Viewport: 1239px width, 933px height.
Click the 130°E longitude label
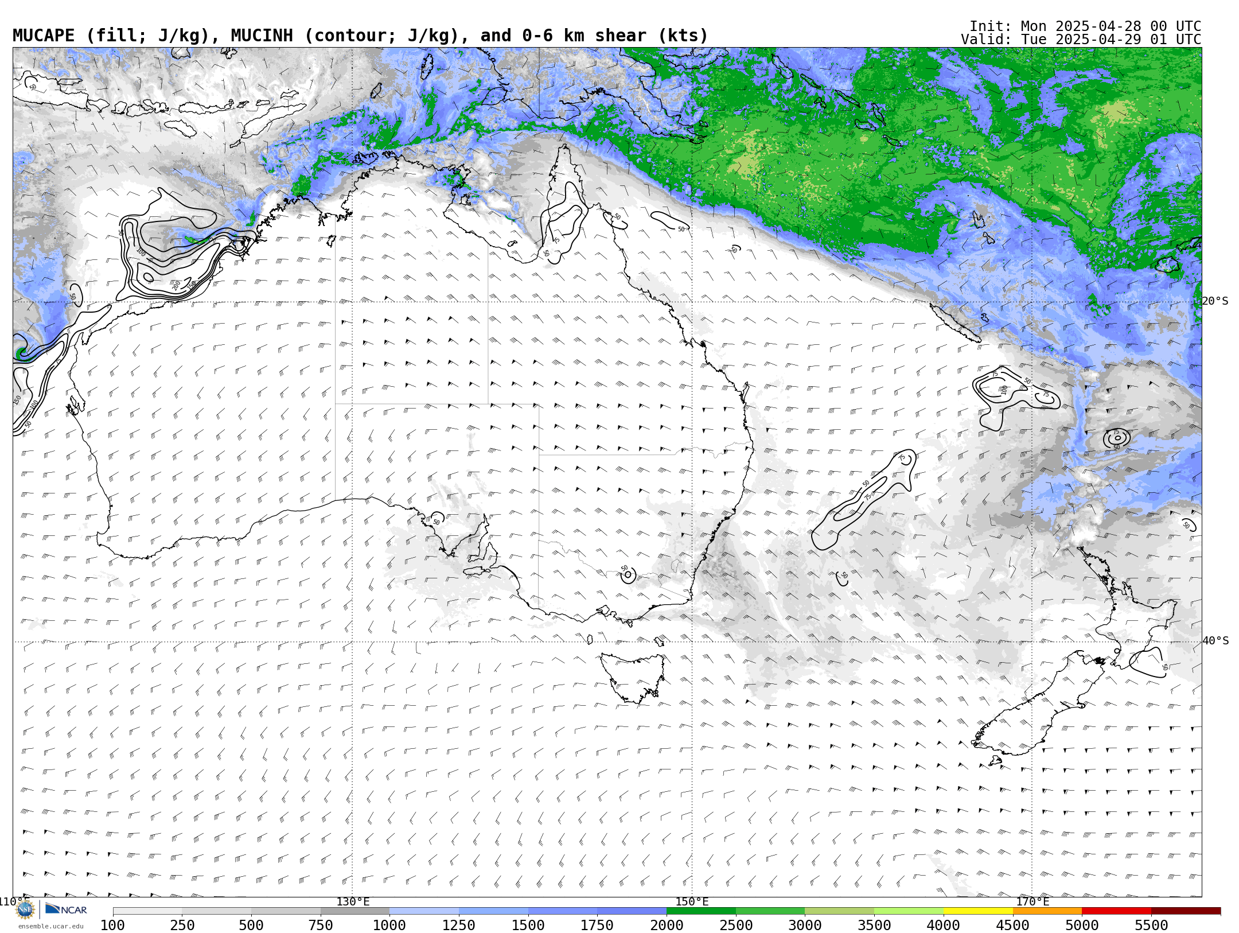353,901
